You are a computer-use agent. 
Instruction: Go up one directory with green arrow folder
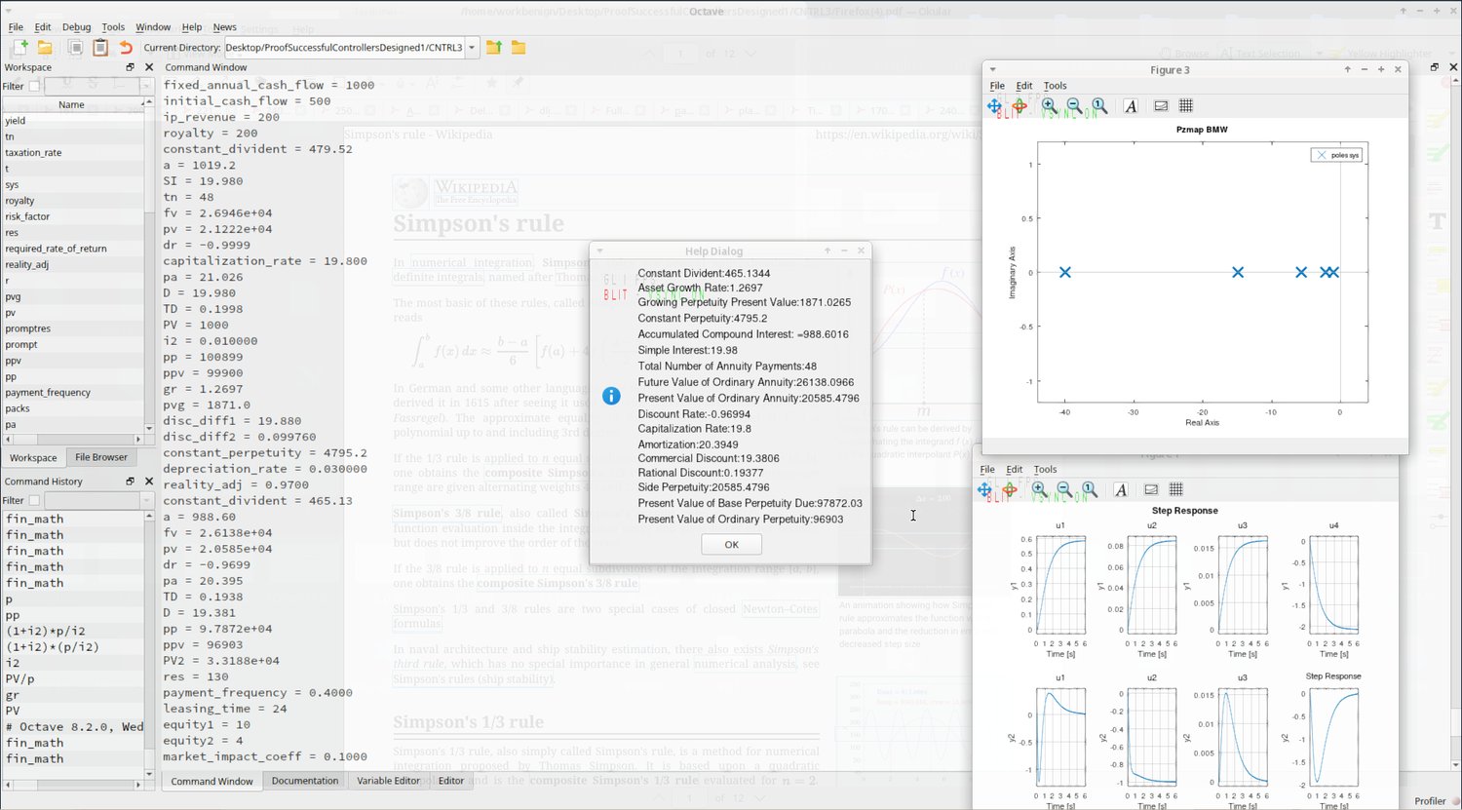pyautogui.click(x=494, y=47)
